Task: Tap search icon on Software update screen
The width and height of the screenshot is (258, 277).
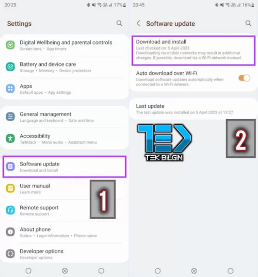Action: [248, 23]
